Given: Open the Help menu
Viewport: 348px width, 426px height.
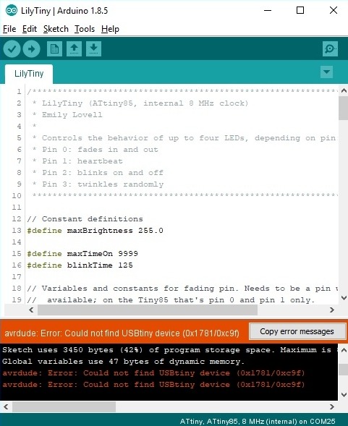Looking at the screenshot, I should 110,29.
